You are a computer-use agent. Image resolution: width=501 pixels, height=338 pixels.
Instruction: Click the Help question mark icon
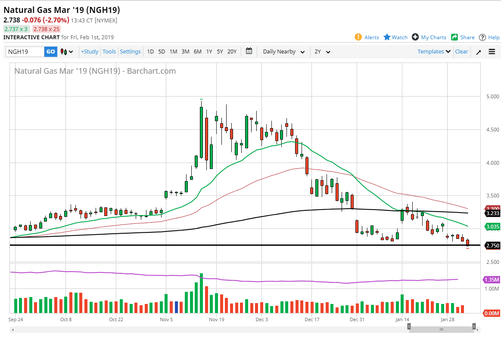point(482,38)
